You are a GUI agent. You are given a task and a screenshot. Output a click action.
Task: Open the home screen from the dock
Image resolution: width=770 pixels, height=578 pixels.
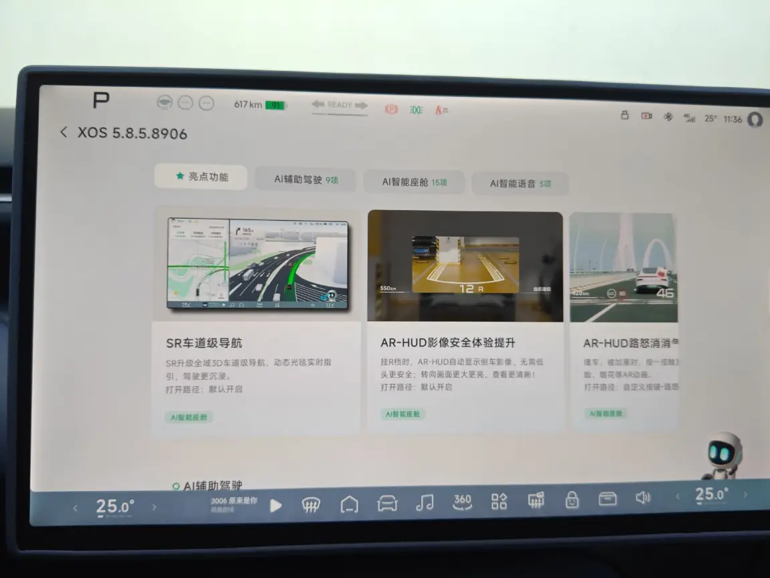click(x=349, y=504)
